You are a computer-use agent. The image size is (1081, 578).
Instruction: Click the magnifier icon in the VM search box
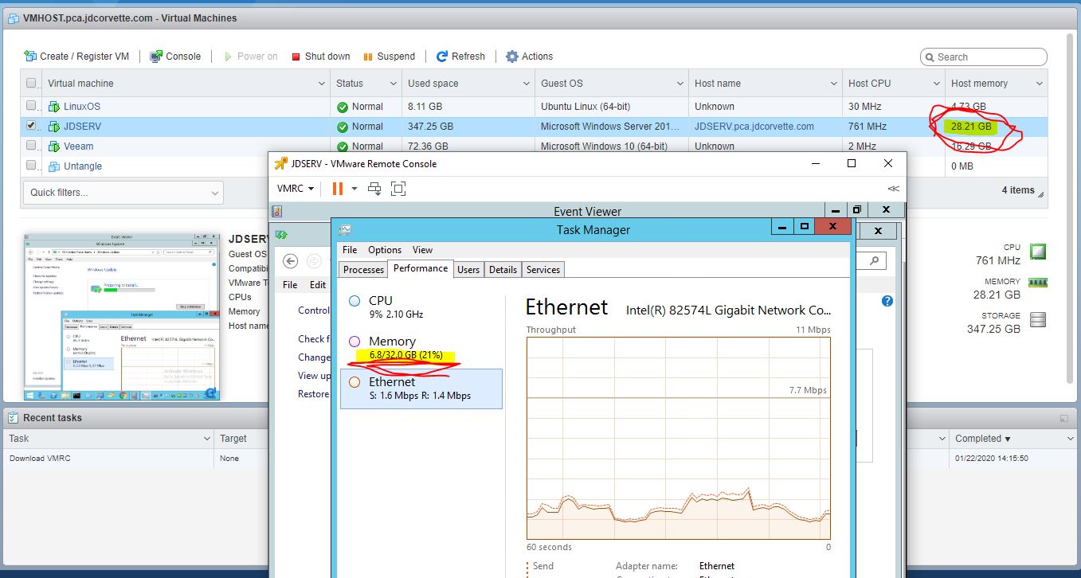(930, 57)
